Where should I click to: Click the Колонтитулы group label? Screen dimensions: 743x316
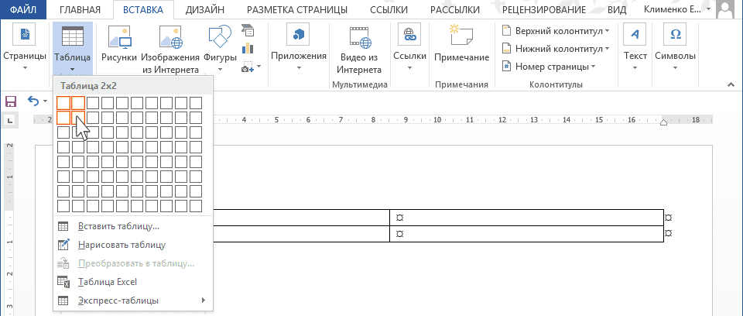click(556, 84)
